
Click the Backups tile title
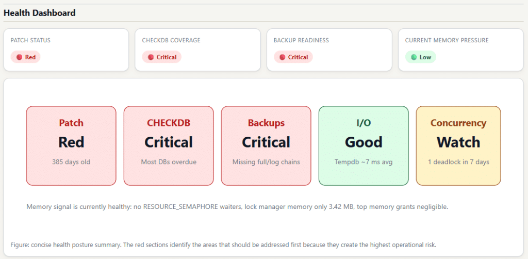266,123
